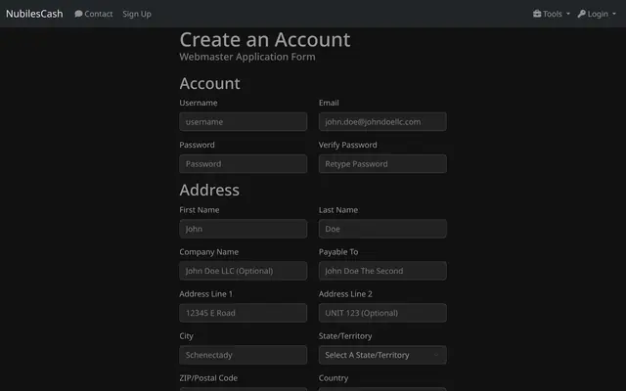The height and width of the screenshot is (391, 626).
Task: Click the First Name label
Action: [x=200, y=210]
